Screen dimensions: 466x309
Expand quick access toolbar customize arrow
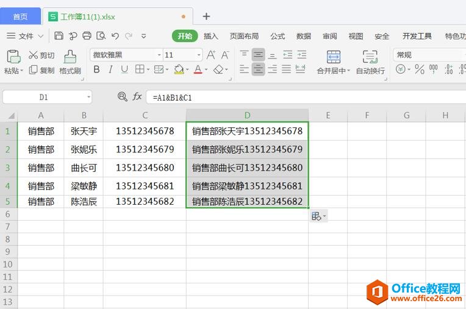coord(143,36)
